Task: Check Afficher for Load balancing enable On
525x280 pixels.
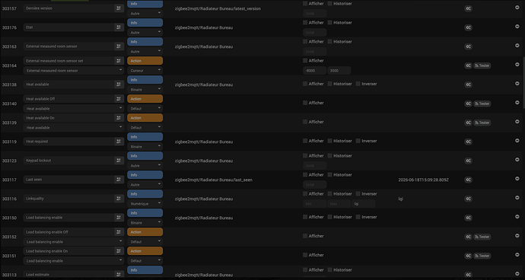Action: [x=305, y=255]
